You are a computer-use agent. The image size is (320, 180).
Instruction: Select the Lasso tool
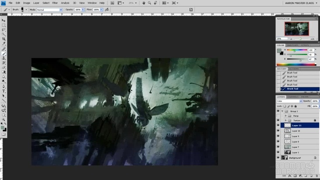[4, 30]
